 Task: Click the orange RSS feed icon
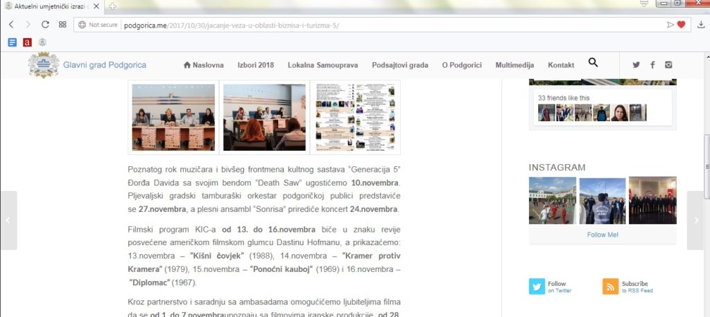pyautogui.click(x=610, y=287)
